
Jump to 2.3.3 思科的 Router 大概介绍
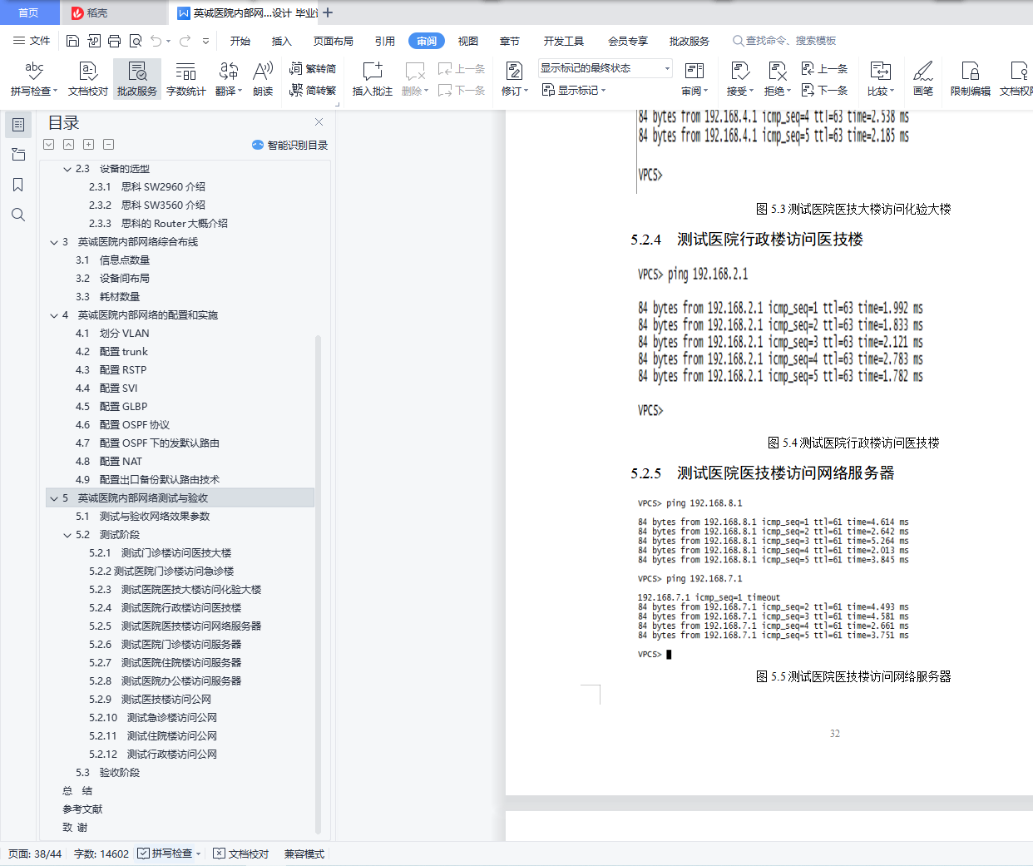[x=158, y=224]
